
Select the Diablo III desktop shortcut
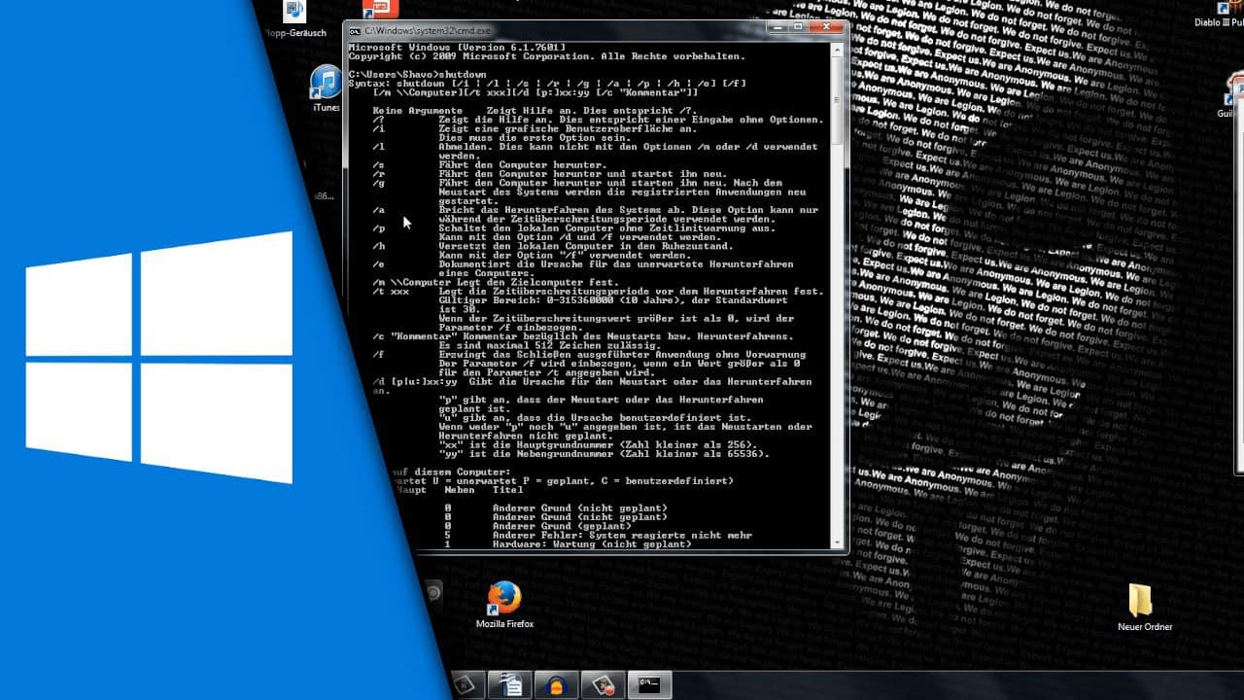(x=1220, y=15)
